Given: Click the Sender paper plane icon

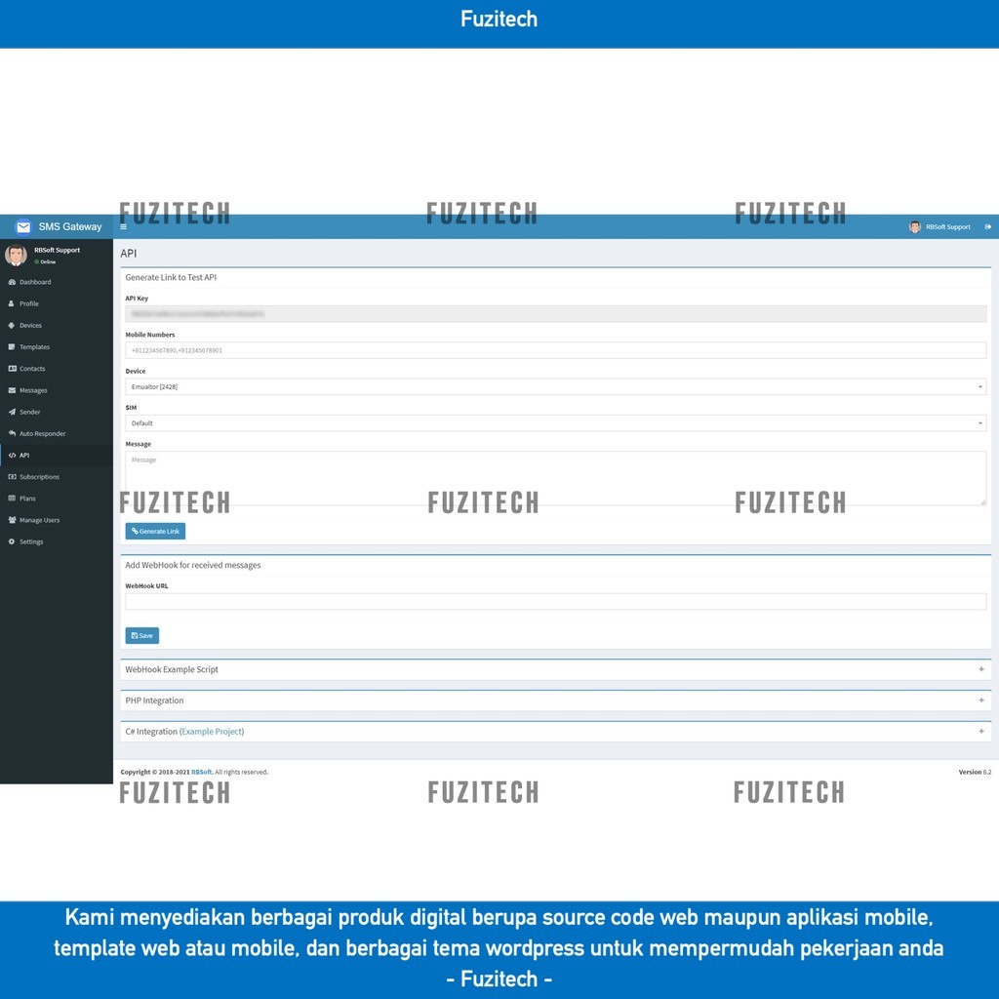Looking at the screenshot, I should pyautogui.click(x=12, y=412).
